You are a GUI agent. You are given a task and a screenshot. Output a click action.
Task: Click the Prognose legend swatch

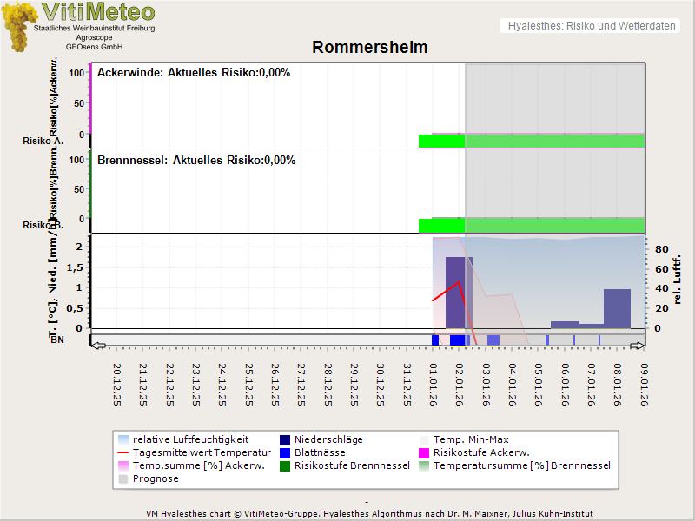pos(122,478)
